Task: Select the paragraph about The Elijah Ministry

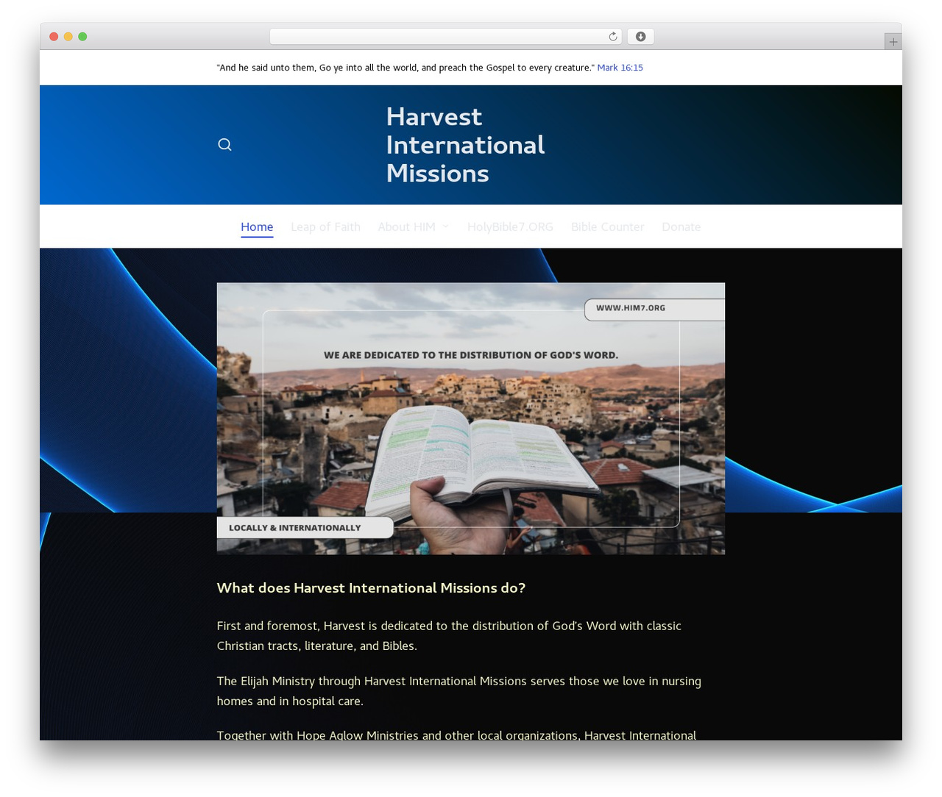Action: coord(458,691)
